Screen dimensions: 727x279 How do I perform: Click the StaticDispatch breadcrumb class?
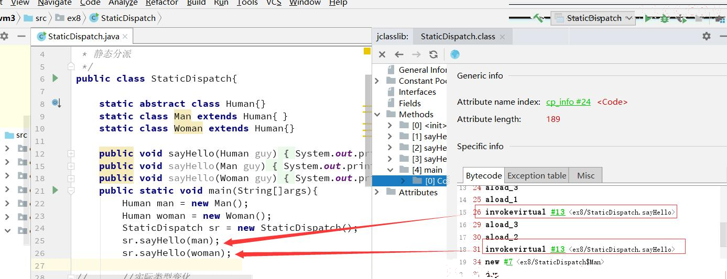click(123, 18)
